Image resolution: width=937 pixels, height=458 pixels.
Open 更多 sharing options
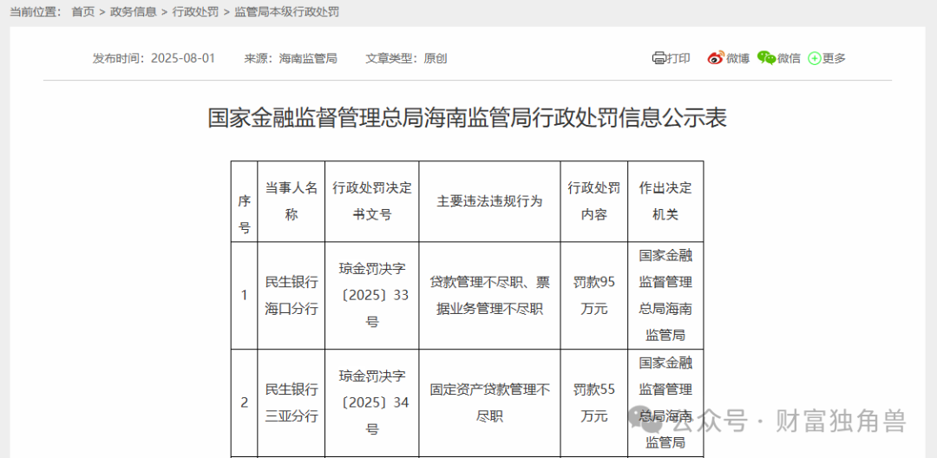[835, 58]
